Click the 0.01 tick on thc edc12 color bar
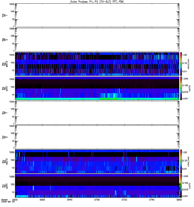The width and height of the screenshot is (194, 207). point(184,169)
